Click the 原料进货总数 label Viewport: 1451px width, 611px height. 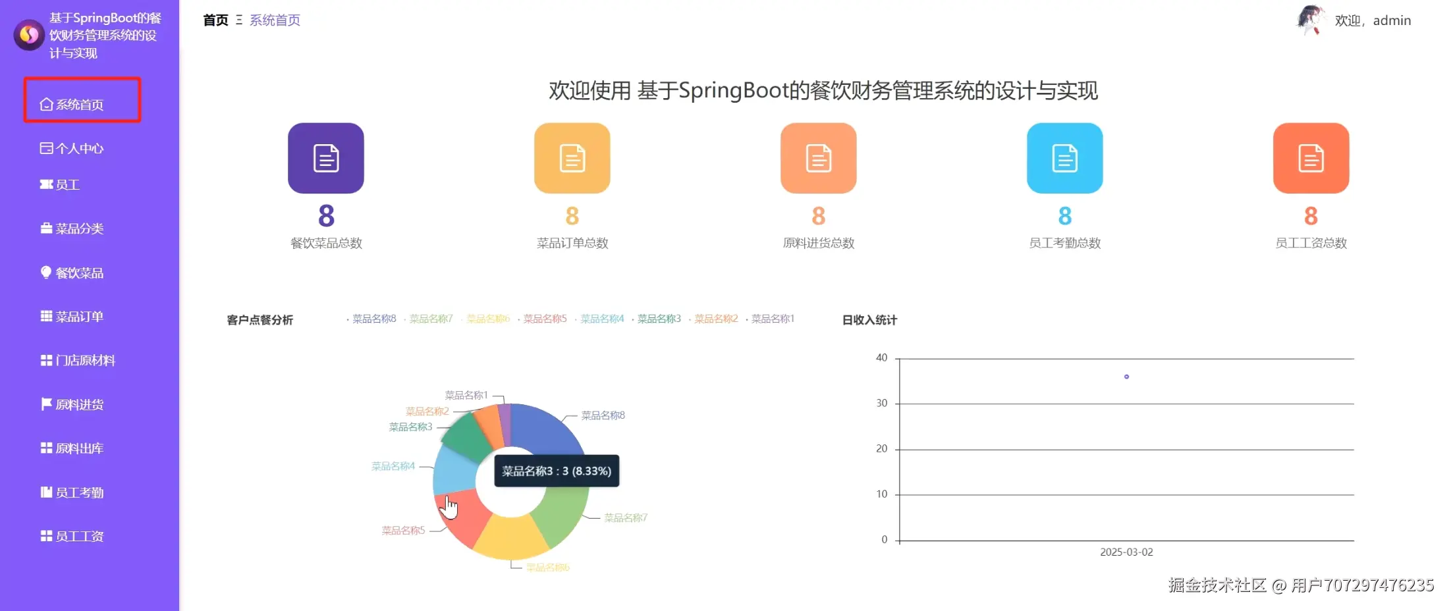click(819, 243)
